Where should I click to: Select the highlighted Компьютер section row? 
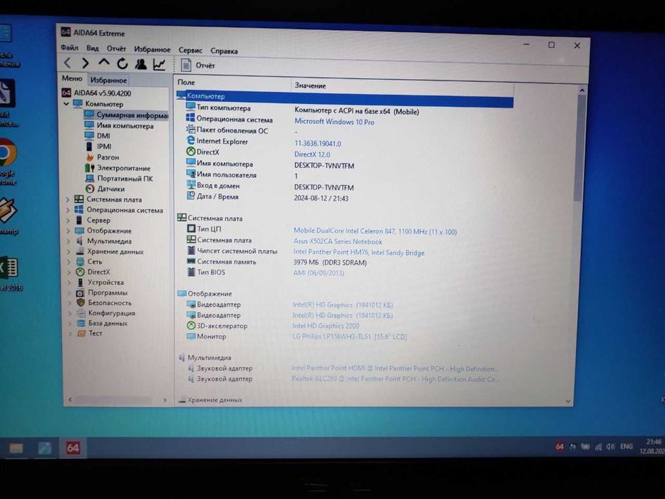(x=344, y=99)
